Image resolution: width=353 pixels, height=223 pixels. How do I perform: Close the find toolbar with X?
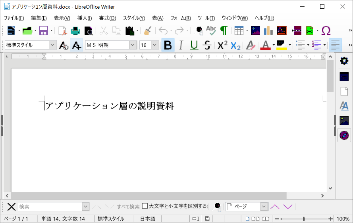tap(11, 207)
